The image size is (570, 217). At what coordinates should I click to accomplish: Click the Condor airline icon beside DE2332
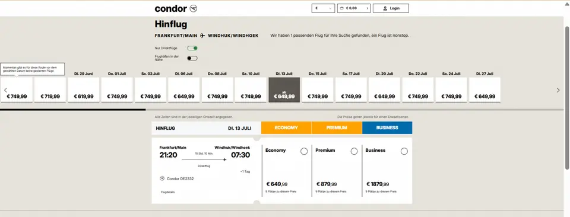point(162,178)
